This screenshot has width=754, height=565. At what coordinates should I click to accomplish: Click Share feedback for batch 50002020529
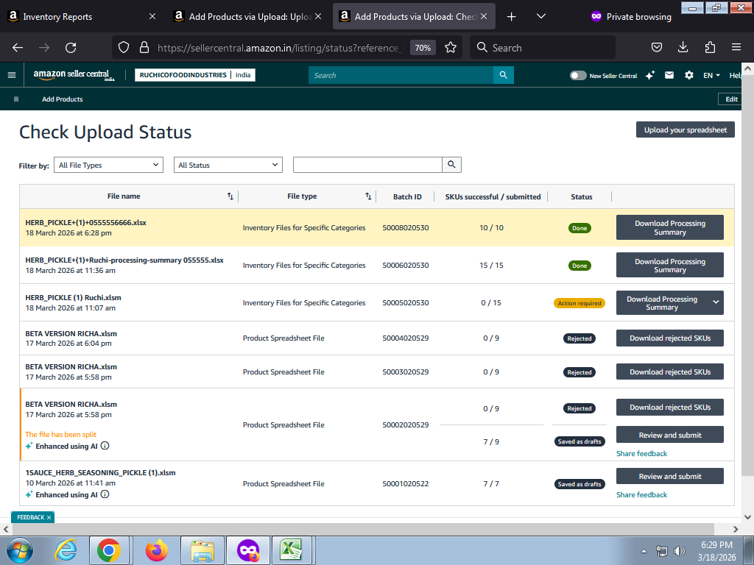pos(641,453)
